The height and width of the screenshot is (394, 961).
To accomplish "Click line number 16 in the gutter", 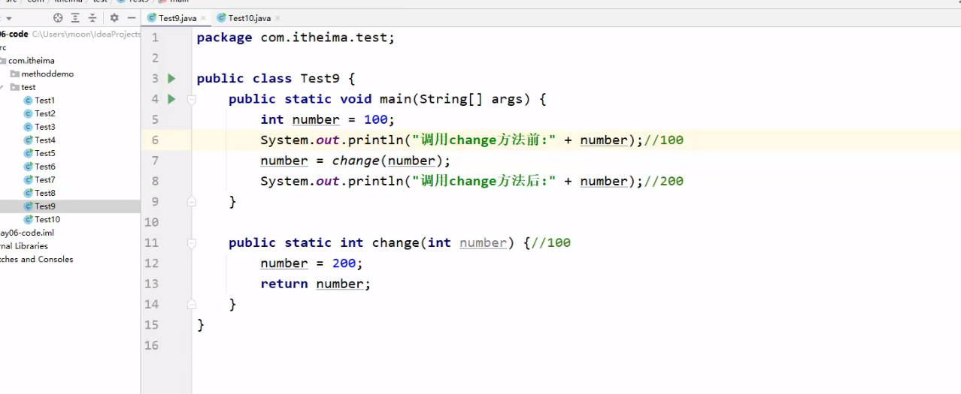I will tap(151, 345).
